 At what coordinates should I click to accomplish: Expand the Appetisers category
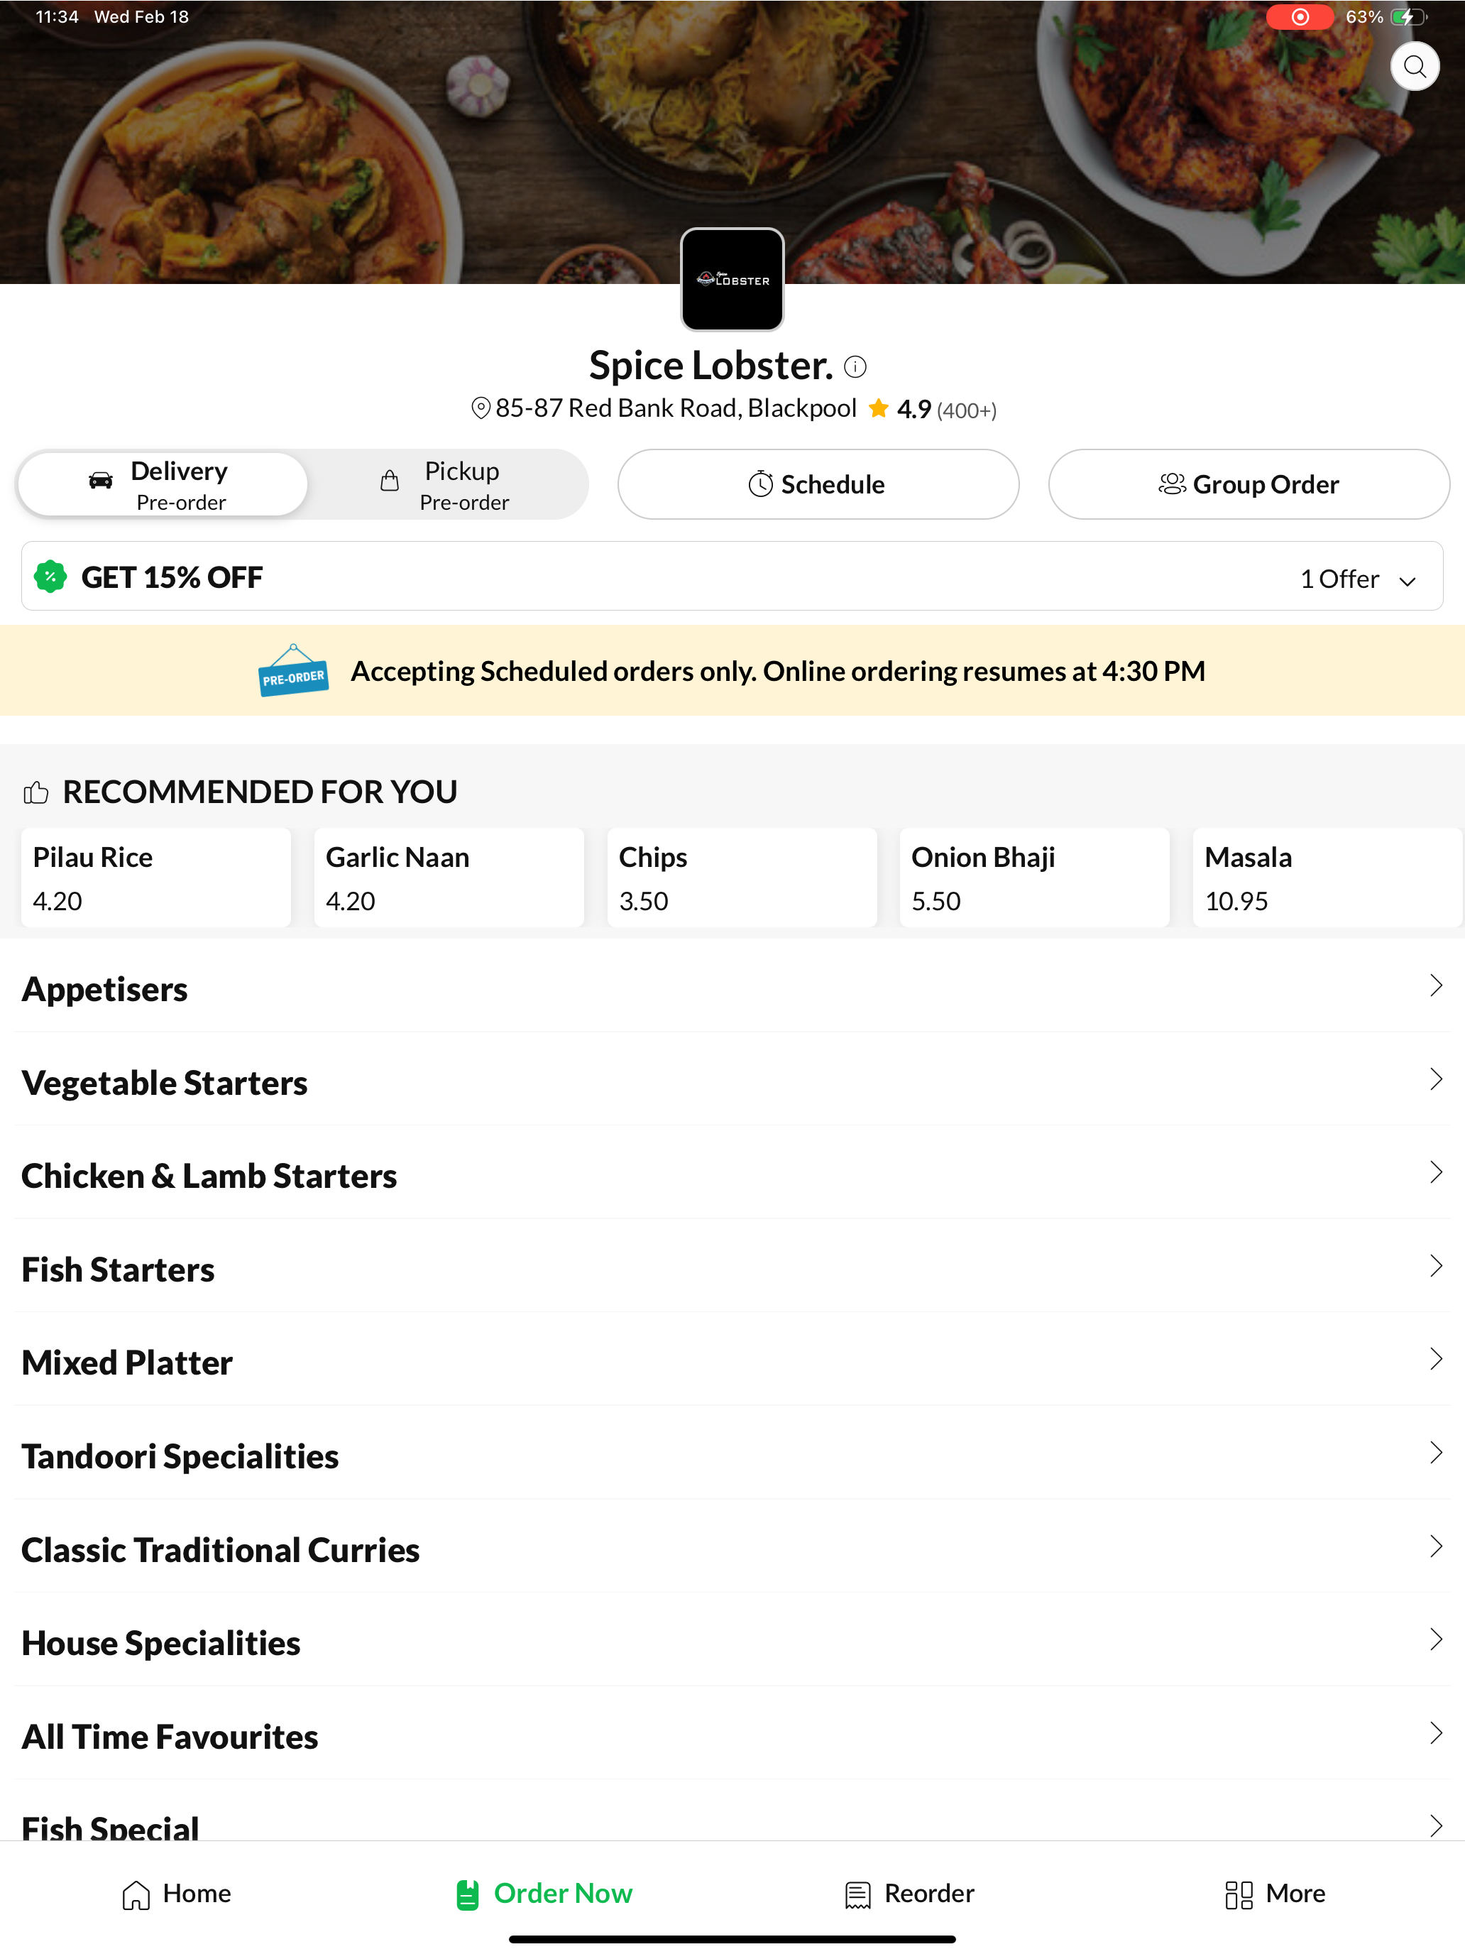coord(732,988)
